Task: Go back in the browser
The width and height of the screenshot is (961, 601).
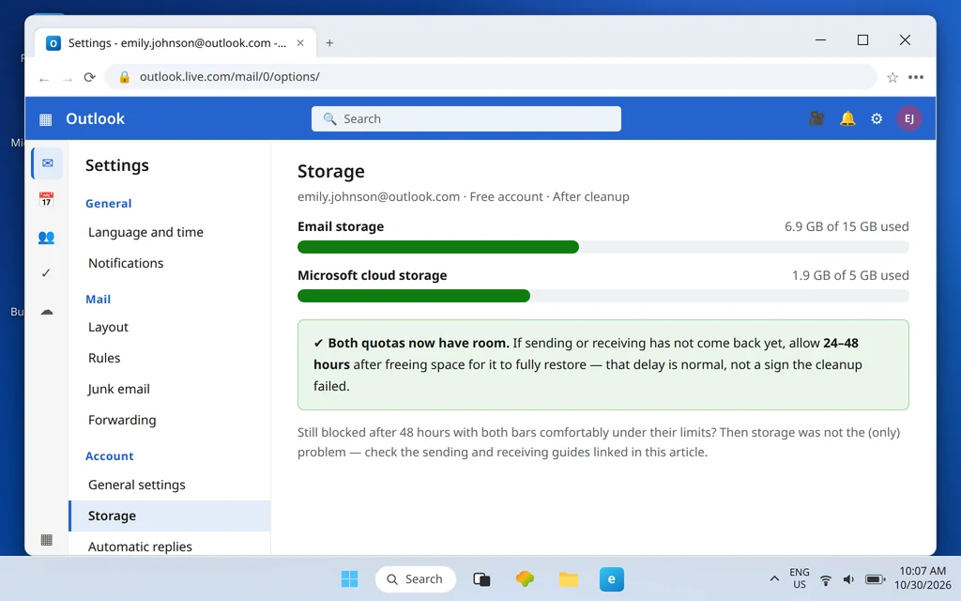Action: click(x=43, y=78)
